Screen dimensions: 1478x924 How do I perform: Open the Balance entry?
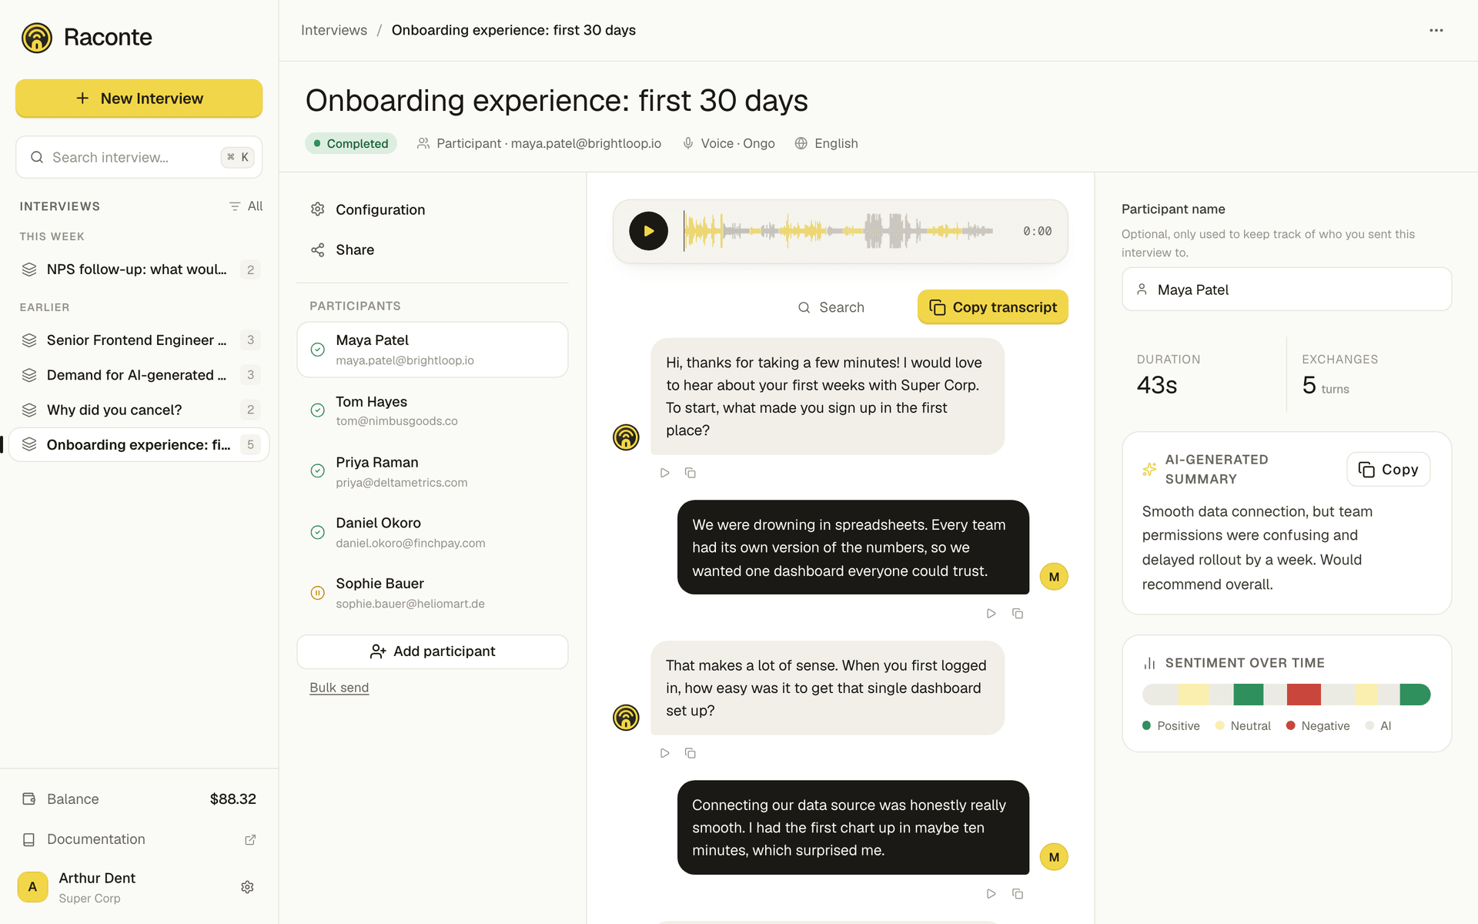click(x=139, y=799)
